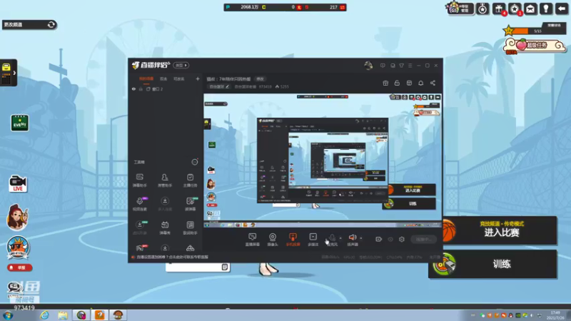Viewport: 571px width, 321px height.
Task: Click the red report button under emblem
Action: (20, 267)
